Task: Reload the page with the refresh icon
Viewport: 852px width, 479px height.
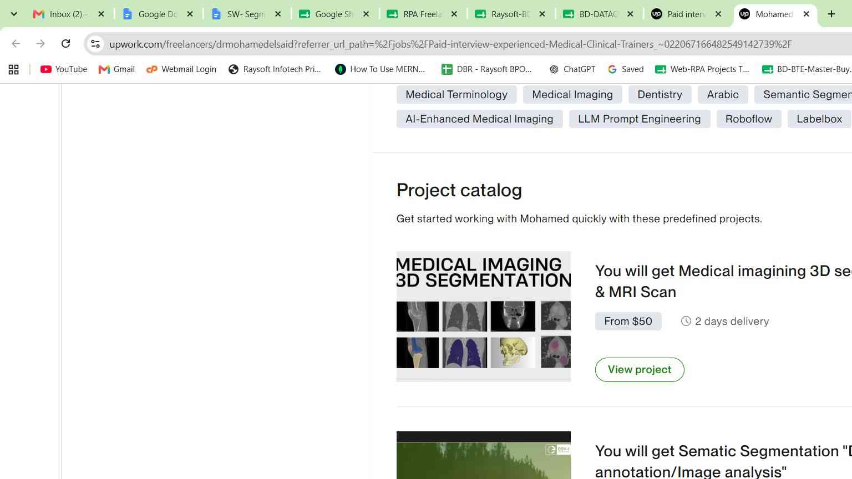Action: point(65,44)
